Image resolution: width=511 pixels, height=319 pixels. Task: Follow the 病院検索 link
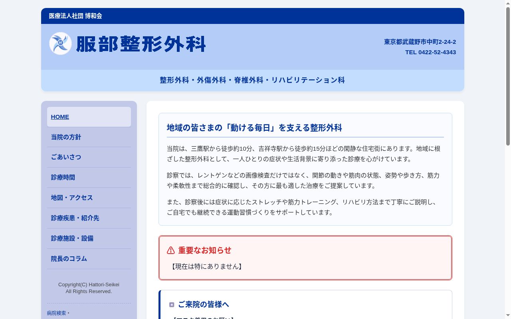(x=56, y=313)
